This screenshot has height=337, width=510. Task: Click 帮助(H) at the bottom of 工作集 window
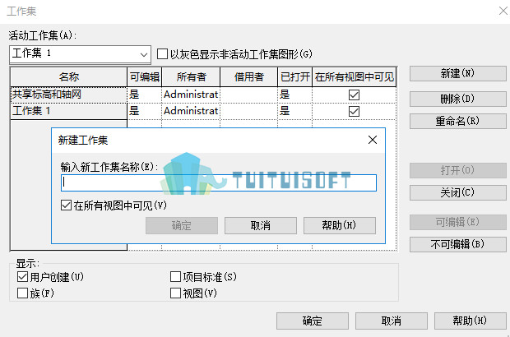[x=471, y=321]
